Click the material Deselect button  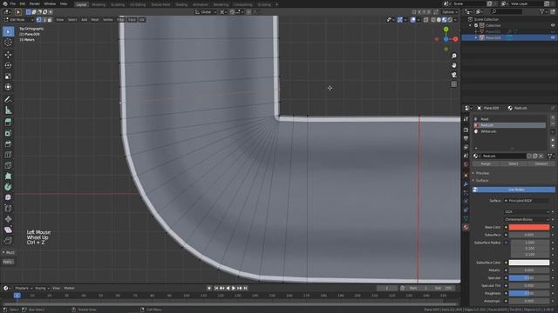(541, 164)
